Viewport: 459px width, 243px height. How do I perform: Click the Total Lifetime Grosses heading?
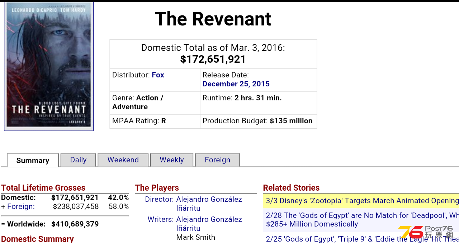point(43,188)
